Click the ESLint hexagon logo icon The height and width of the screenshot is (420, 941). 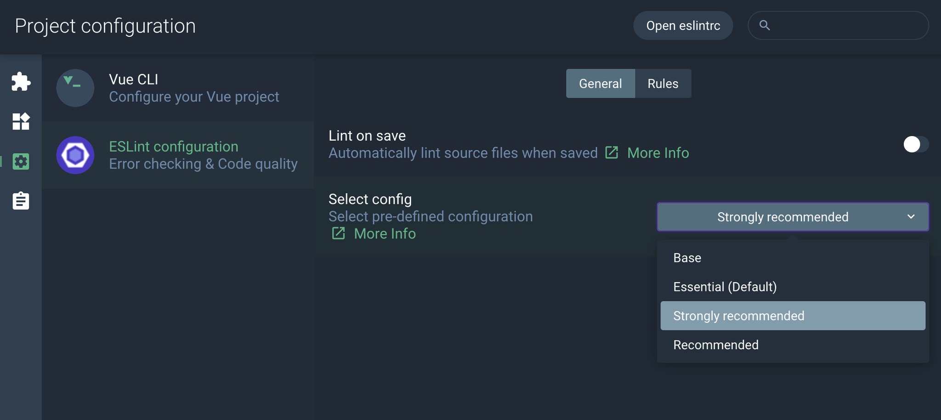(x=75, y=155)
